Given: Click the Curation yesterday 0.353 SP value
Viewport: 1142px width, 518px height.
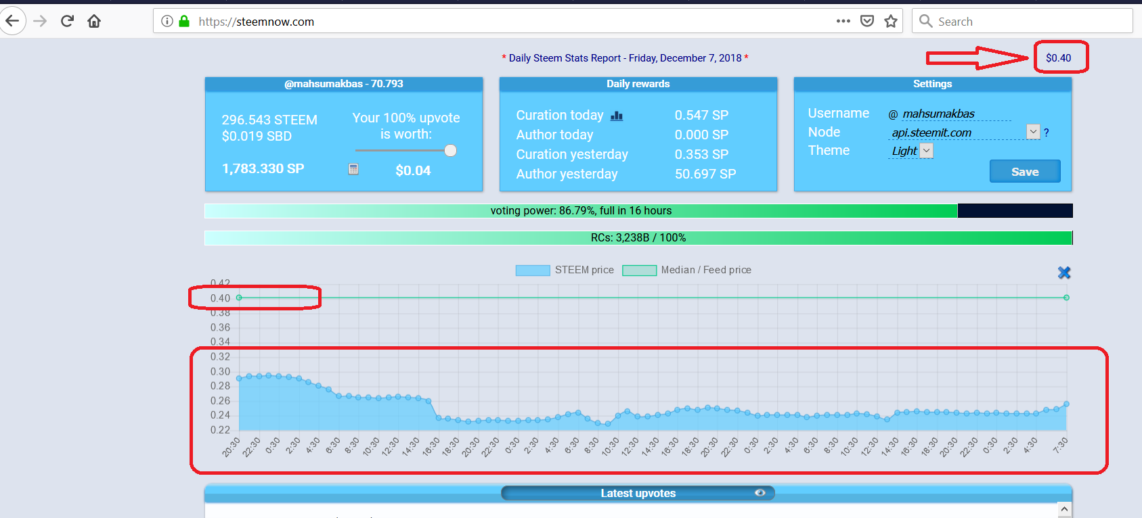Looking at the screenshot, I should 701,154.
